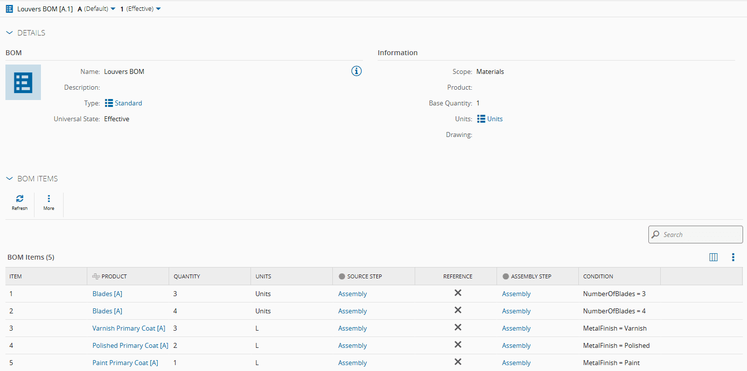Sort table by the QUANTITY column header
This screenshot has width=747, height=371.
(x=187, y=276)
